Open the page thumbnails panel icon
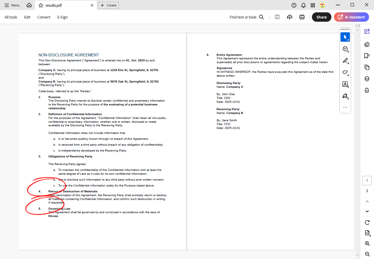 (367, 67)
